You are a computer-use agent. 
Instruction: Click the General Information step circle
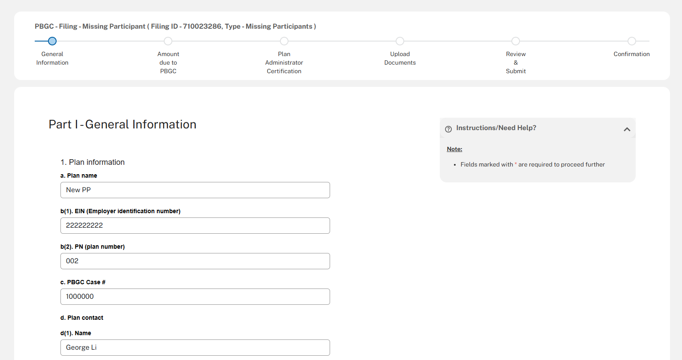tap(52, 41)
